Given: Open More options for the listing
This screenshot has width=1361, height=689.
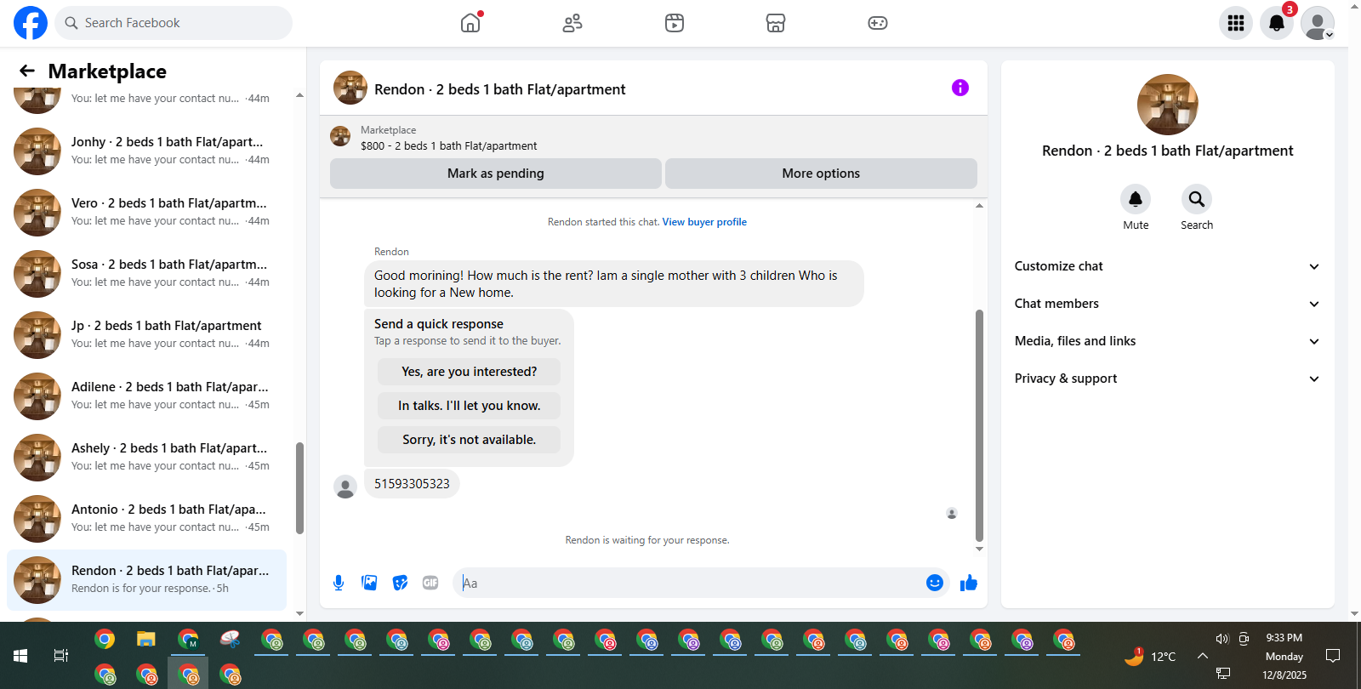Looking at the screenshot, I should coord(821,174).
